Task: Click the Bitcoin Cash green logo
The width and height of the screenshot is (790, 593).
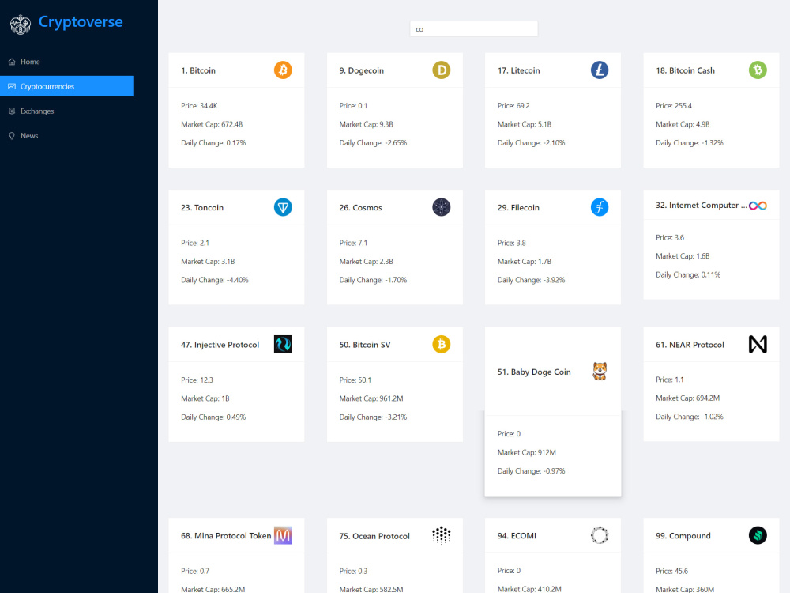Action: click(758, 70)
